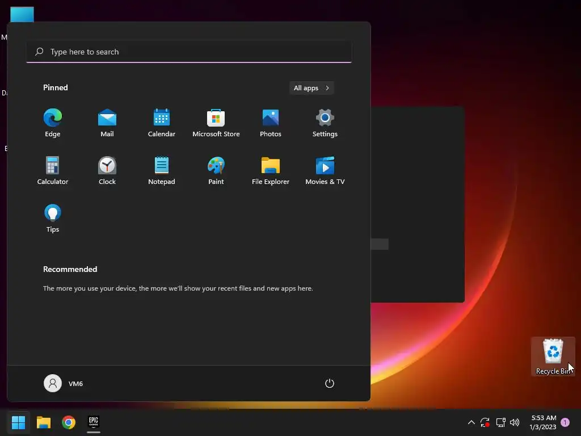
Task: Show hidden system tray icons
Action: pyautogui.click(x=471, y=422)
